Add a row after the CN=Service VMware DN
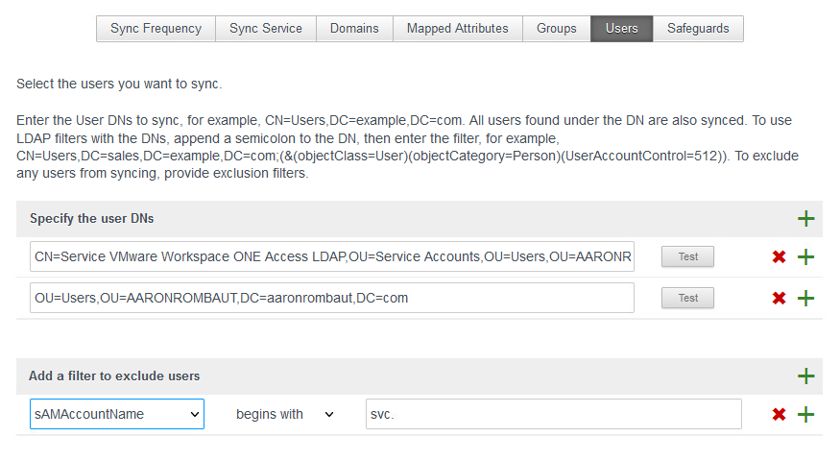Image resolution: width=840 pixels, height=461 pixels. point(805,257)
